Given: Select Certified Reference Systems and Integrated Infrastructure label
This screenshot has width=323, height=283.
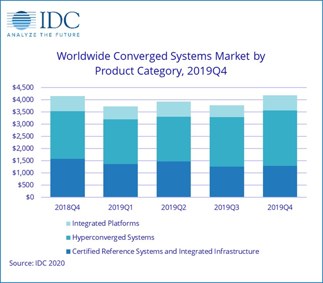Looking at the screenshot, I should [x=165, y=251].
